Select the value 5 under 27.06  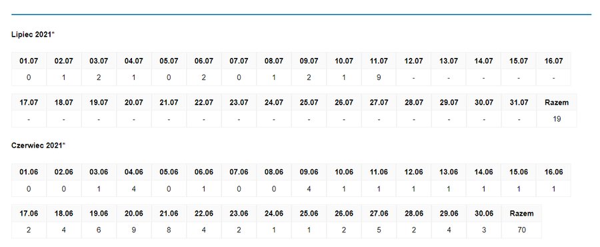point(379,230)
